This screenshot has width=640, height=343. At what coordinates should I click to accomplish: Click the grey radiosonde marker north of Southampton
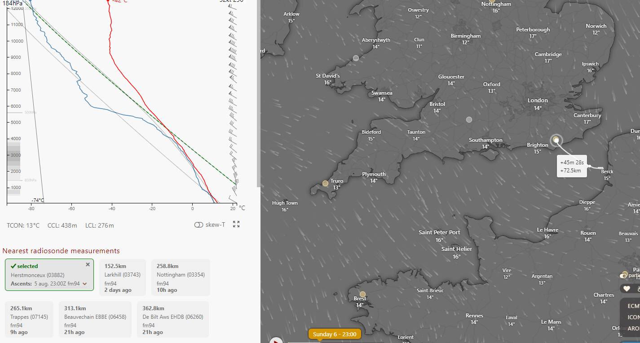469,119
